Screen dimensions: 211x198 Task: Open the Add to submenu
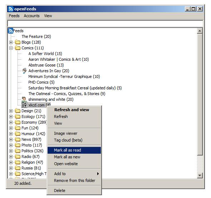coord(74,174)
